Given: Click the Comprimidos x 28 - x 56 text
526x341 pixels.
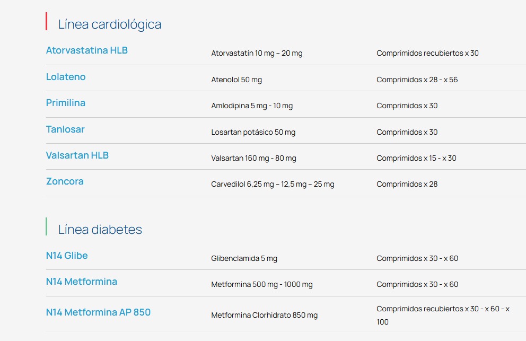Looking at the screenshot, I should 417,80.
